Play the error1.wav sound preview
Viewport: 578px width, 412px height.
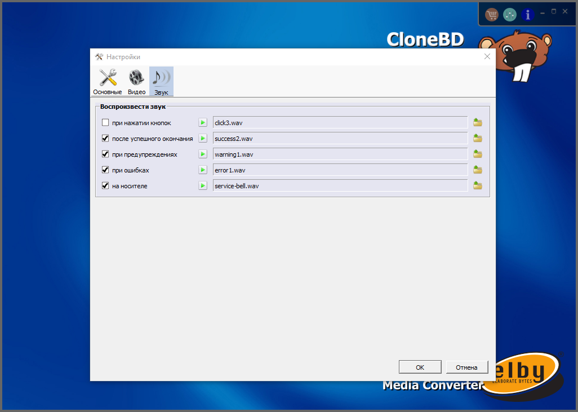pyautogui.click(x=203, y=170)
